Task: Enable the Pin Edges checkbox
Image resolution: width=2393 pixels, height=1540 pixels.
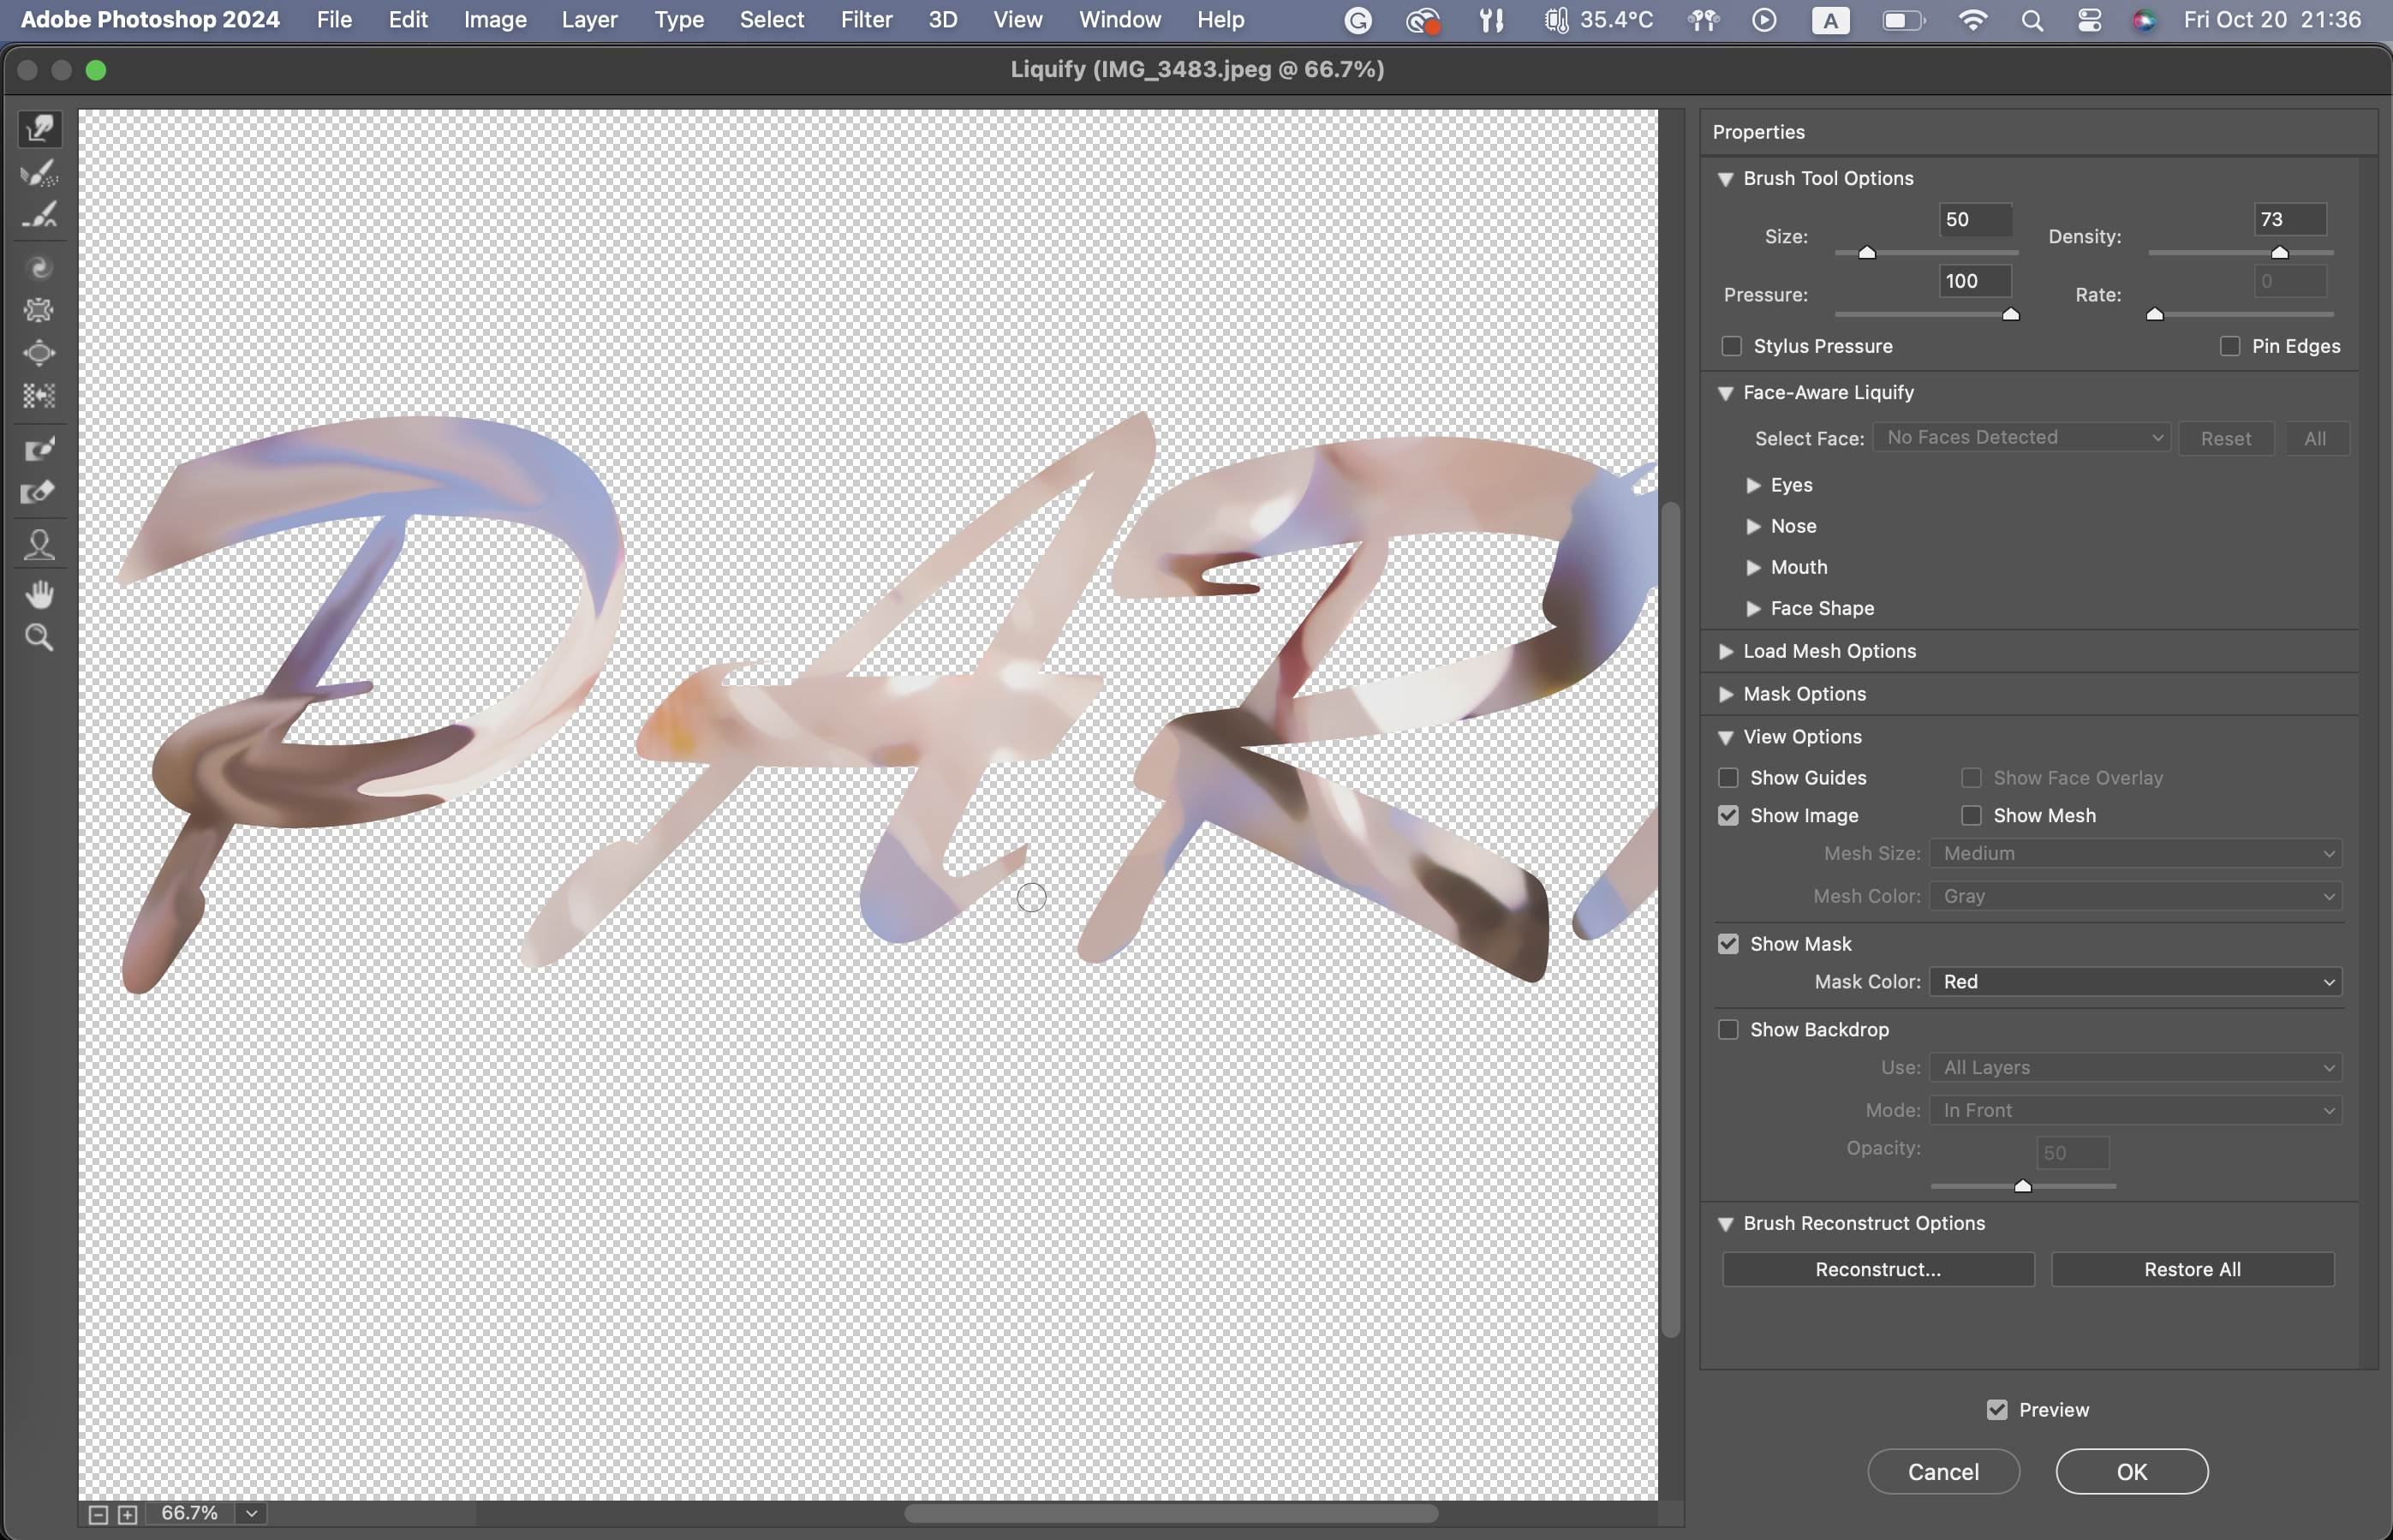Action: (x=2229, y=346)
